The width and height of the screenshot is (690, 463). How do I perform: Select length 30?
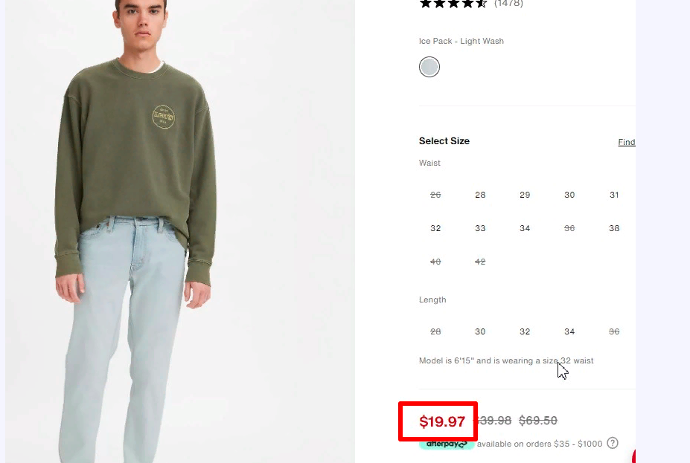click(x=480, y=331)
